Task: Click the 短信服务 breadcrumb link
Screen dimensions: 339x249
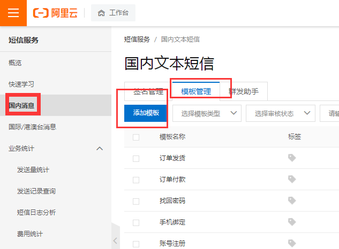Action: pyautogui.click(x=137, y=40)
